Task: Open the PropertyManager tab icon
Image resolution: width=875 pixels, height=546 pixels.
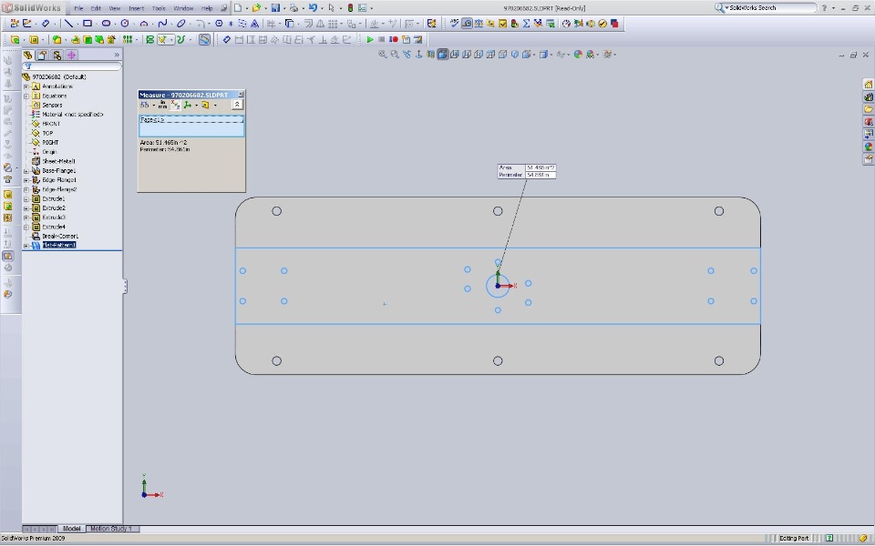Action: pos(42,55)
